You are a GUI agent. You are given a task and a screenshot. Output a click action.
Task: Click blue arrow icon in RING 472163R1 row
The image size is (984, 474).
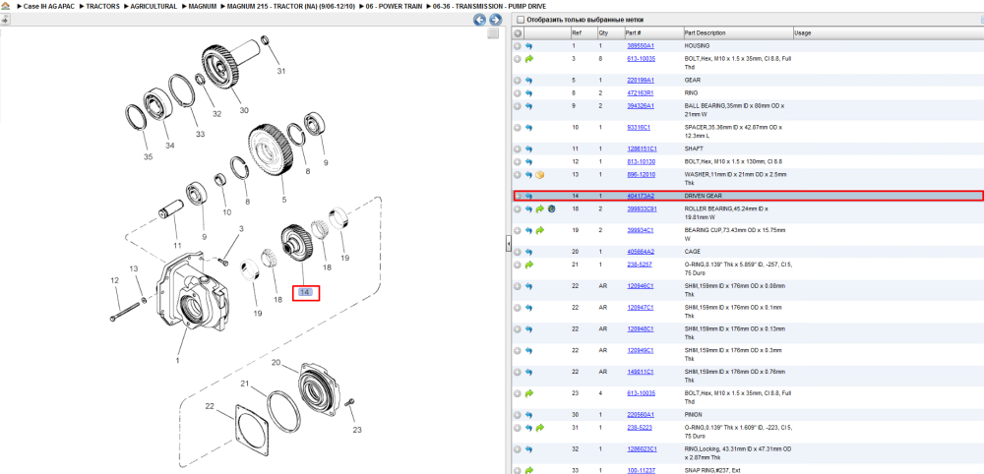coord(529,93)
